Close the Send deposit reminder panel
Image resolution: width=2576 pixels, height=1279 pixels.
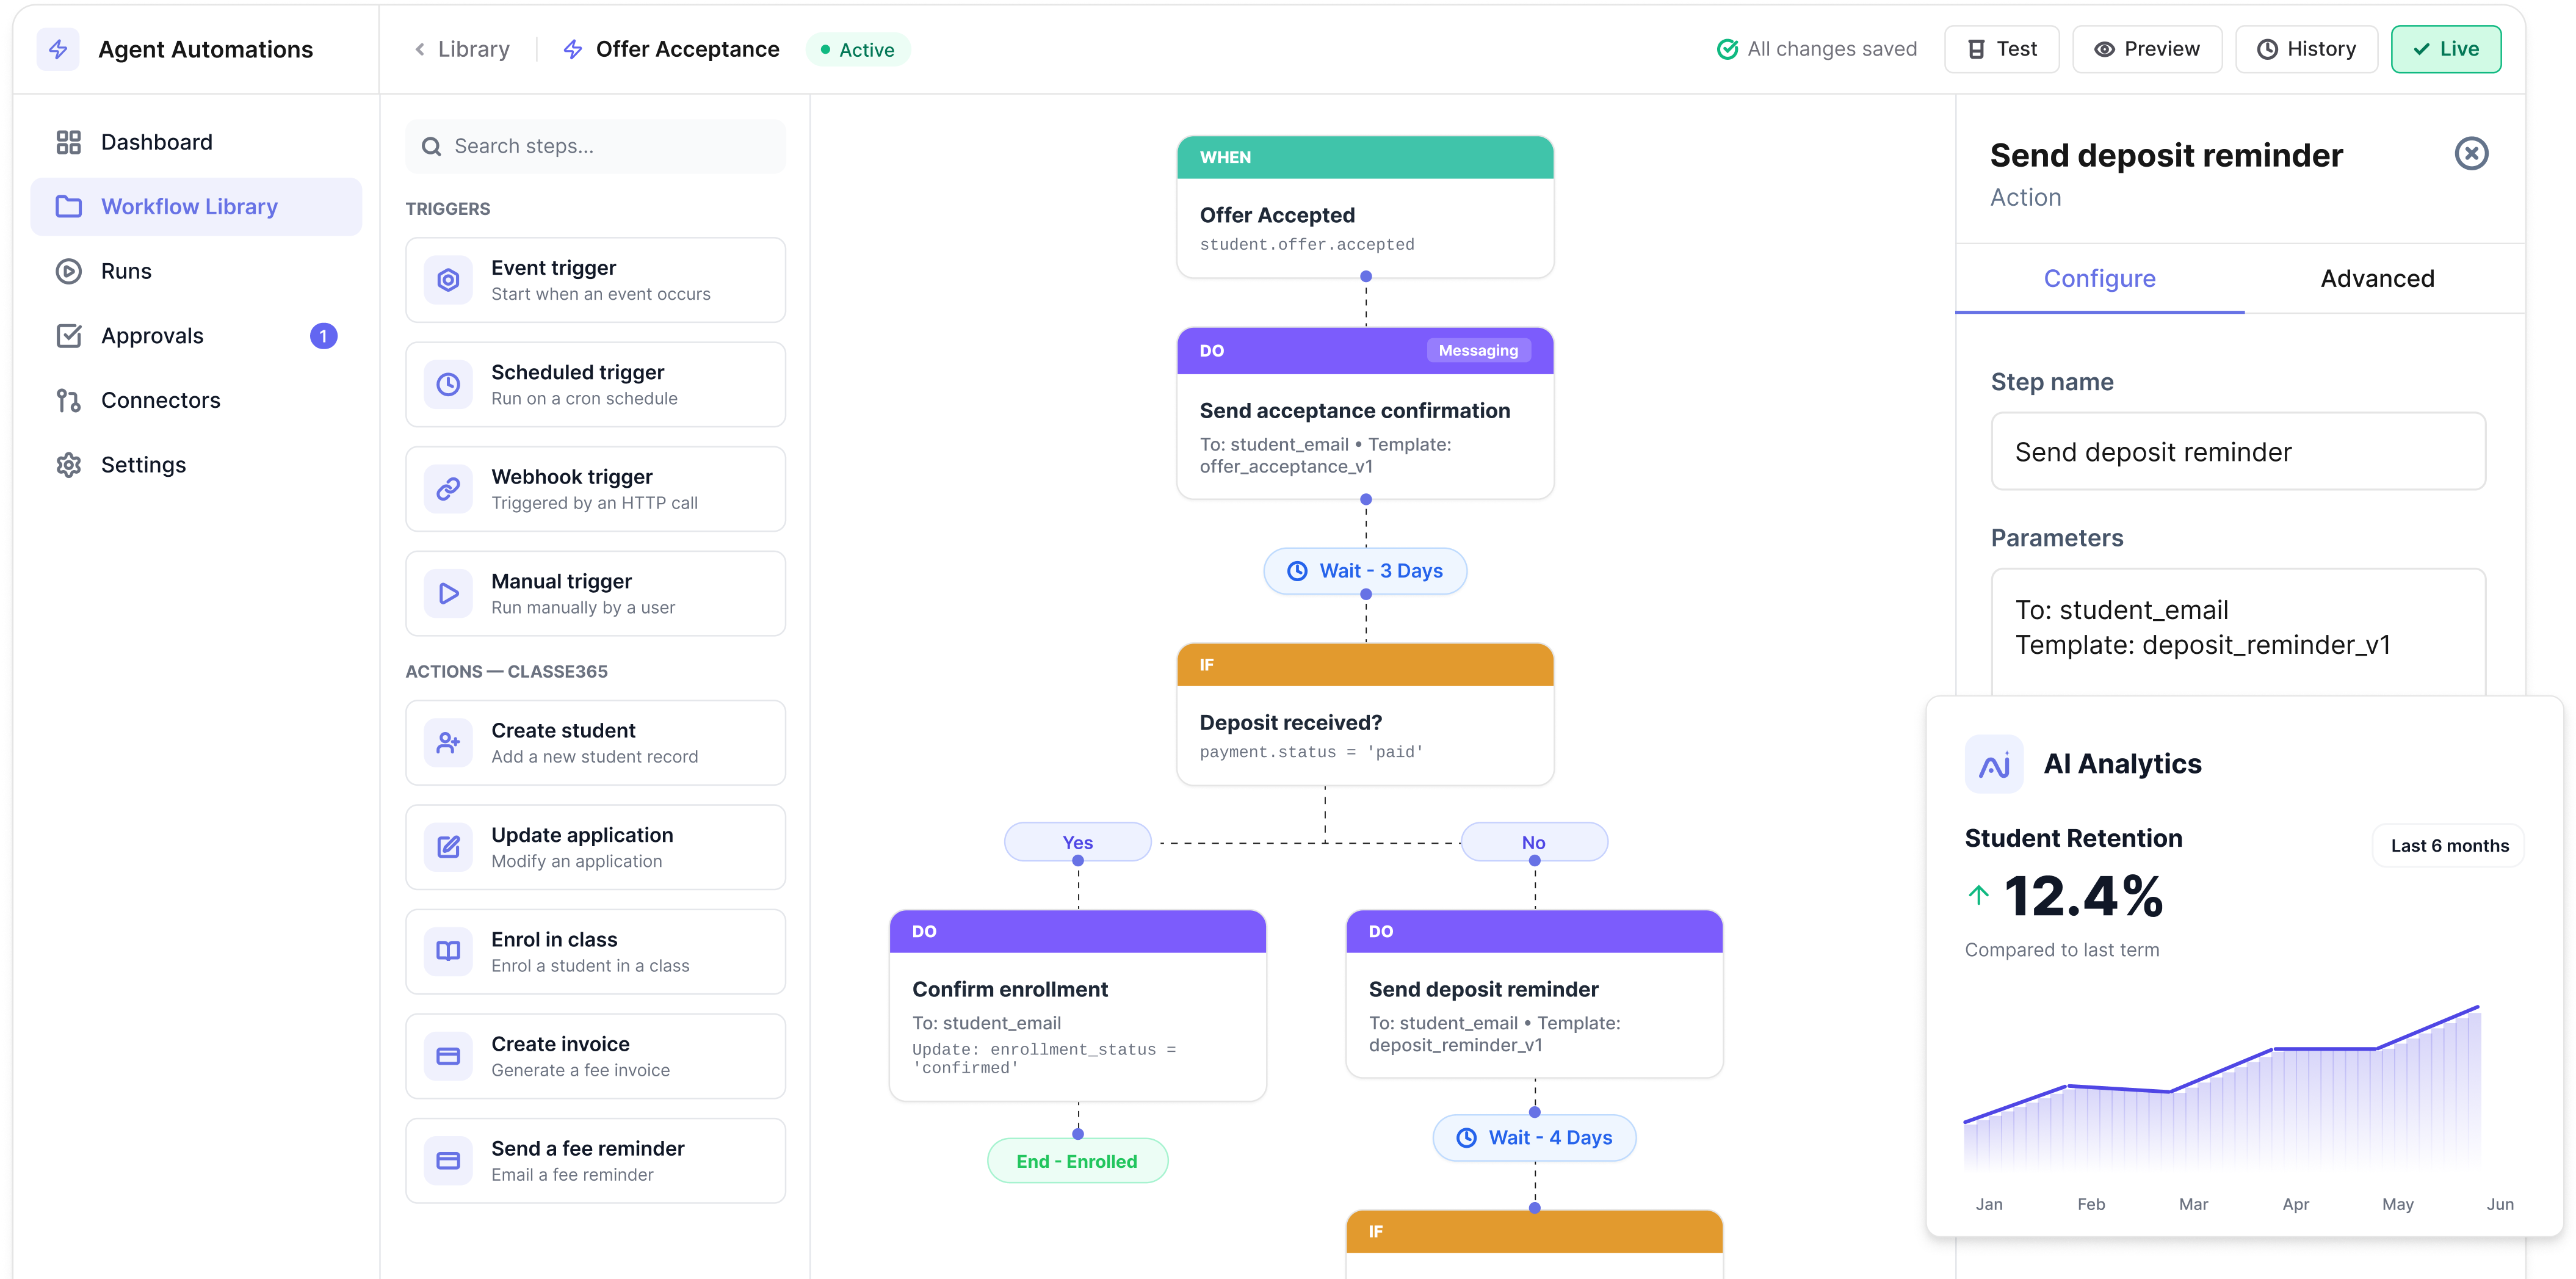[2471, 154]
